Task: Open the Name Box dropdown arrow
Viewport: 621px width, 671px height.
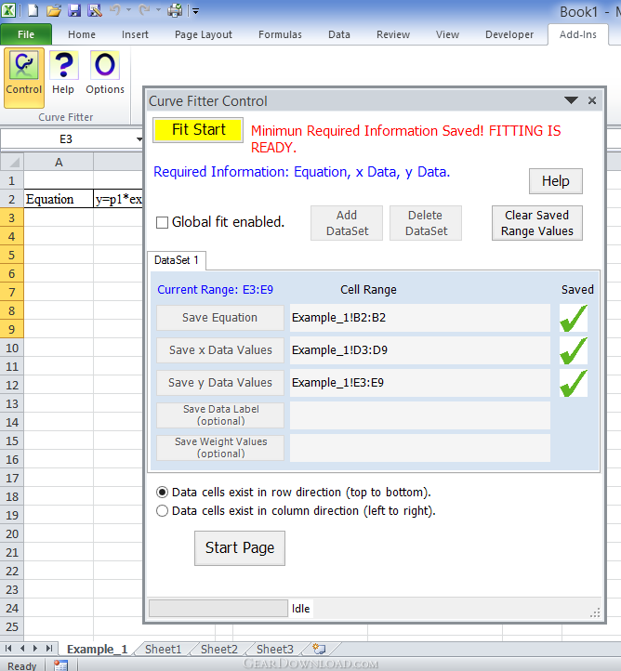Action: (139, 139)
